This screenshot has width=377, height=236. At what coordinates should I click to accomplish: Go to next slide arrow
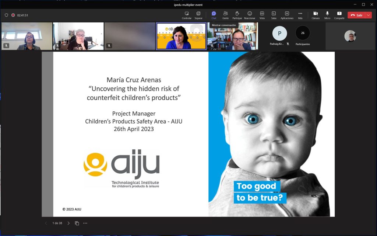(68, 223)
